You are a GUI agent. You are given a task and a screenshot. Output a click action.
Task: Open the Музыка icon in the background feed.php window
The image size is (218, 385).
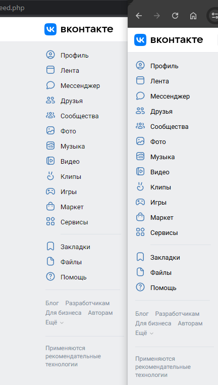tap(50, 146)
